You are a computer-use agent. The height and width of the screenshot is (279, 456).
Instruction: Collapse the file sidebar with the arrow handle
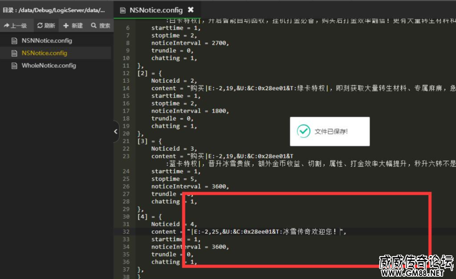click(x=116, y=131)
